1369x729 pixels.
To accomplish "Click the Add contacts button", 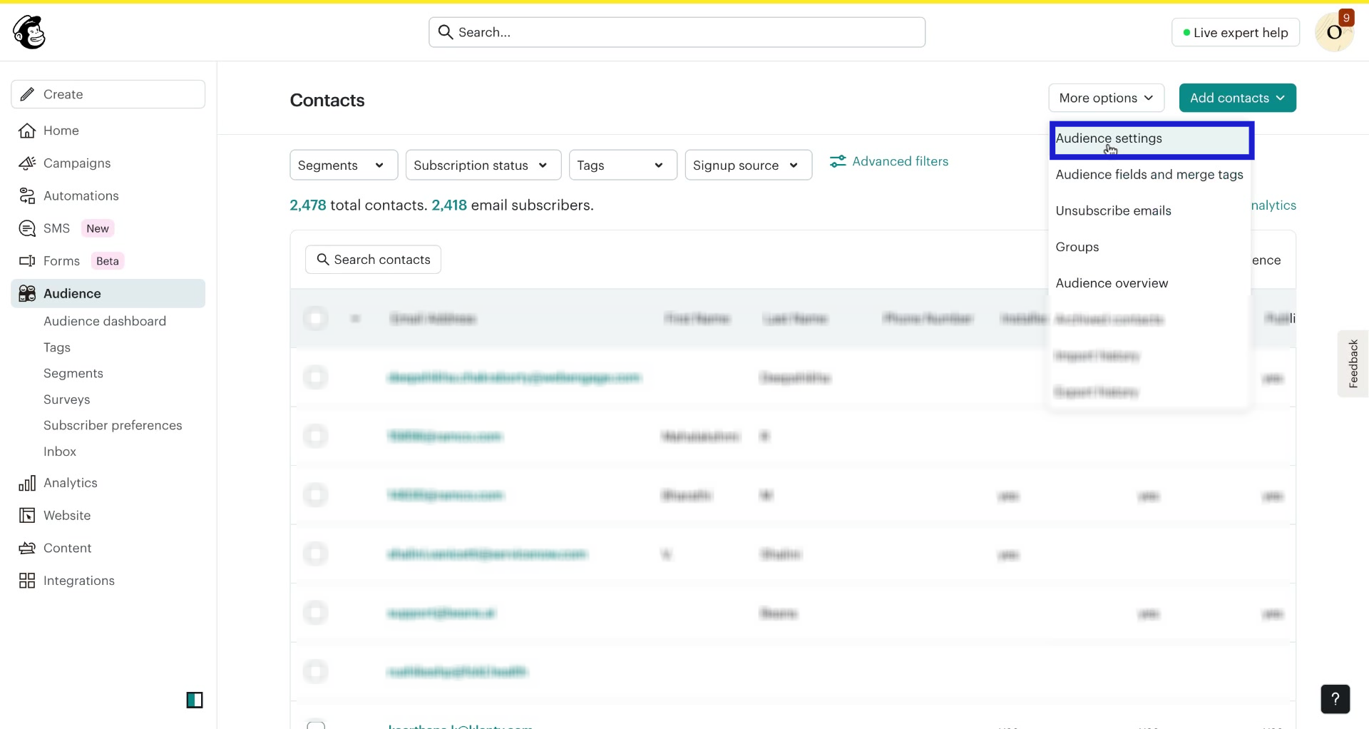I will 1236,98.
